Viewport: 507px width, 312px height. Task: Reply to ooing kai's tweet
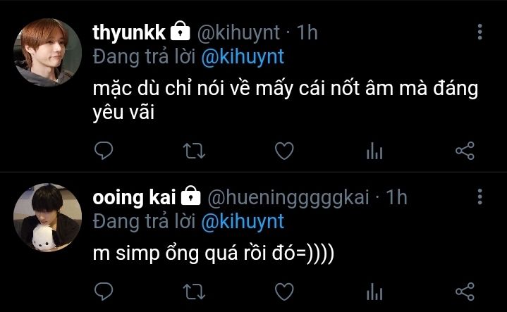click(104, 291)
